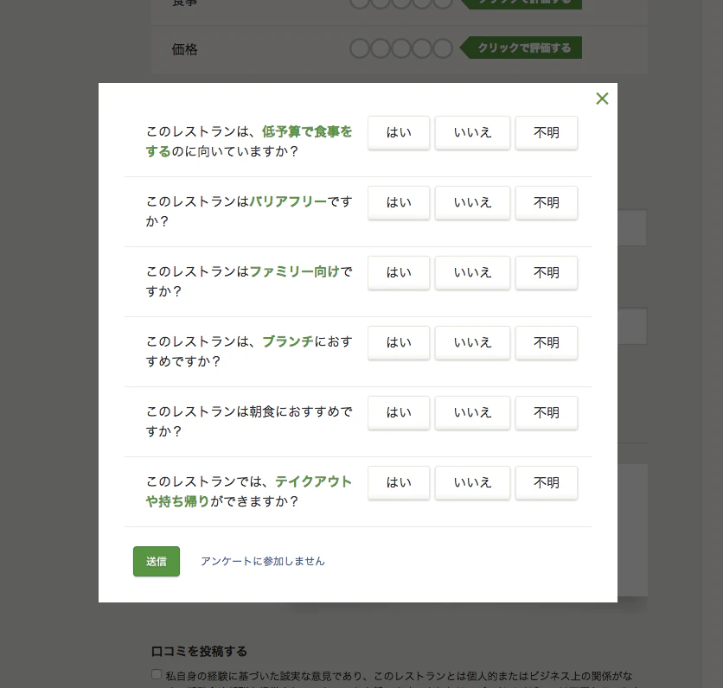
Task: Choose 不明 for the ブランチ question
Action: (546, 343)
